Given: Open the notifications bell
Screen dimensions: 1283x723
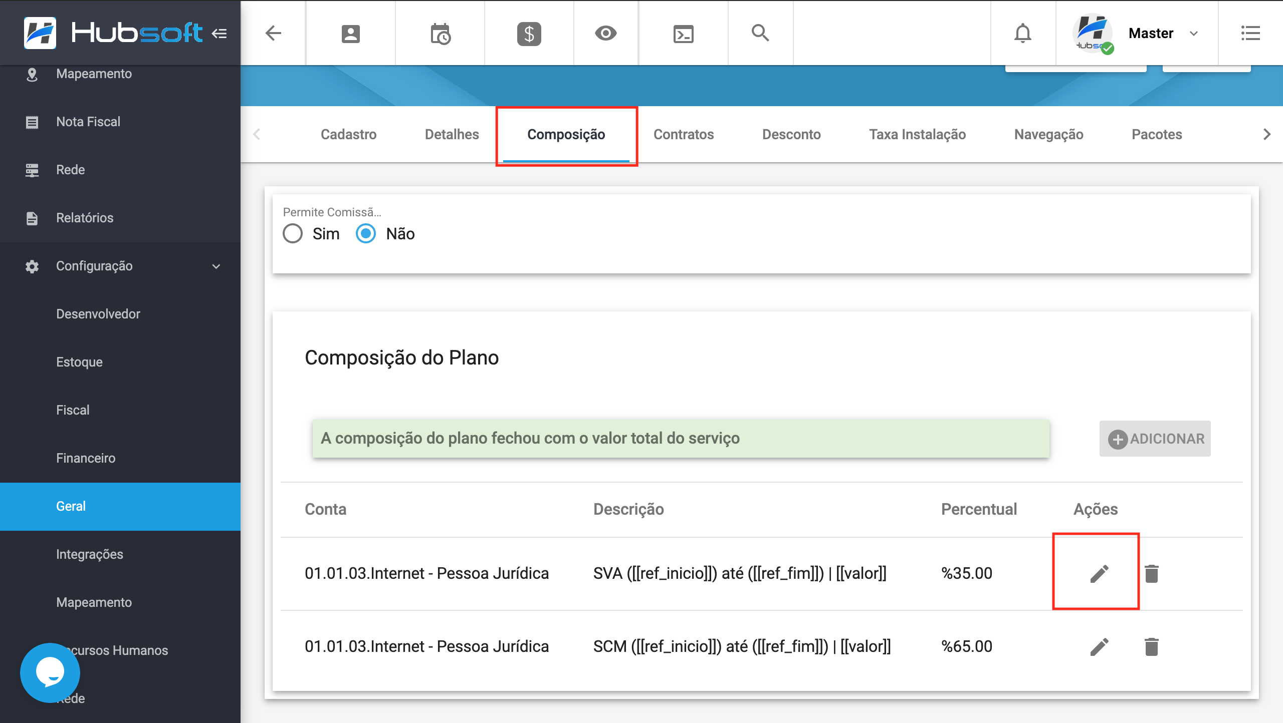Looking at the screenshot, I should (1022, 34).
